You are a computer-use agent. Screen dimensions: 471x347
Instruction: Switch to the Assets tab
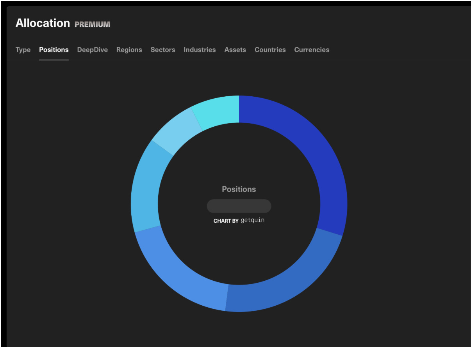tap(235, 50)
